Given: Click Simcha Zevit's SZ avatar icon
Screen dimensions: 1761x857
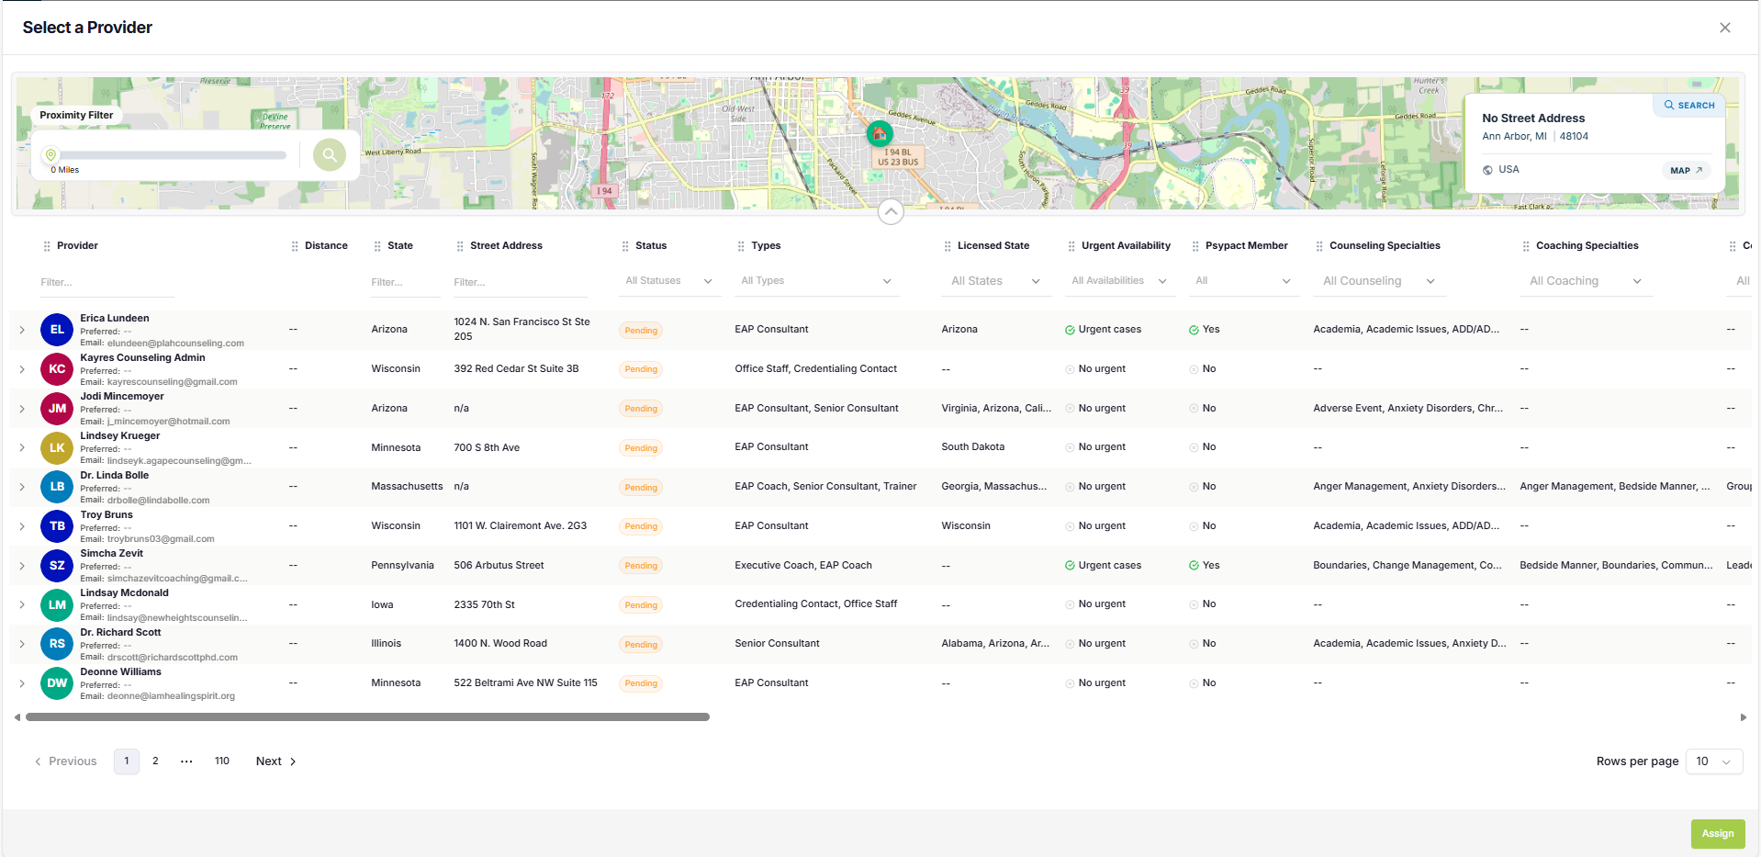Looking at the screenshot, I should click(x=57, y=566).
